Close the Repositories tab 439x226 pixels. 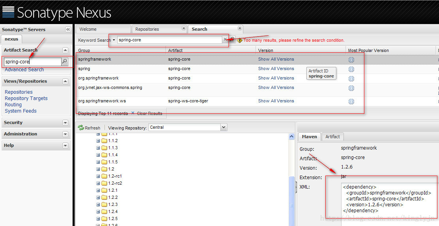184,28
